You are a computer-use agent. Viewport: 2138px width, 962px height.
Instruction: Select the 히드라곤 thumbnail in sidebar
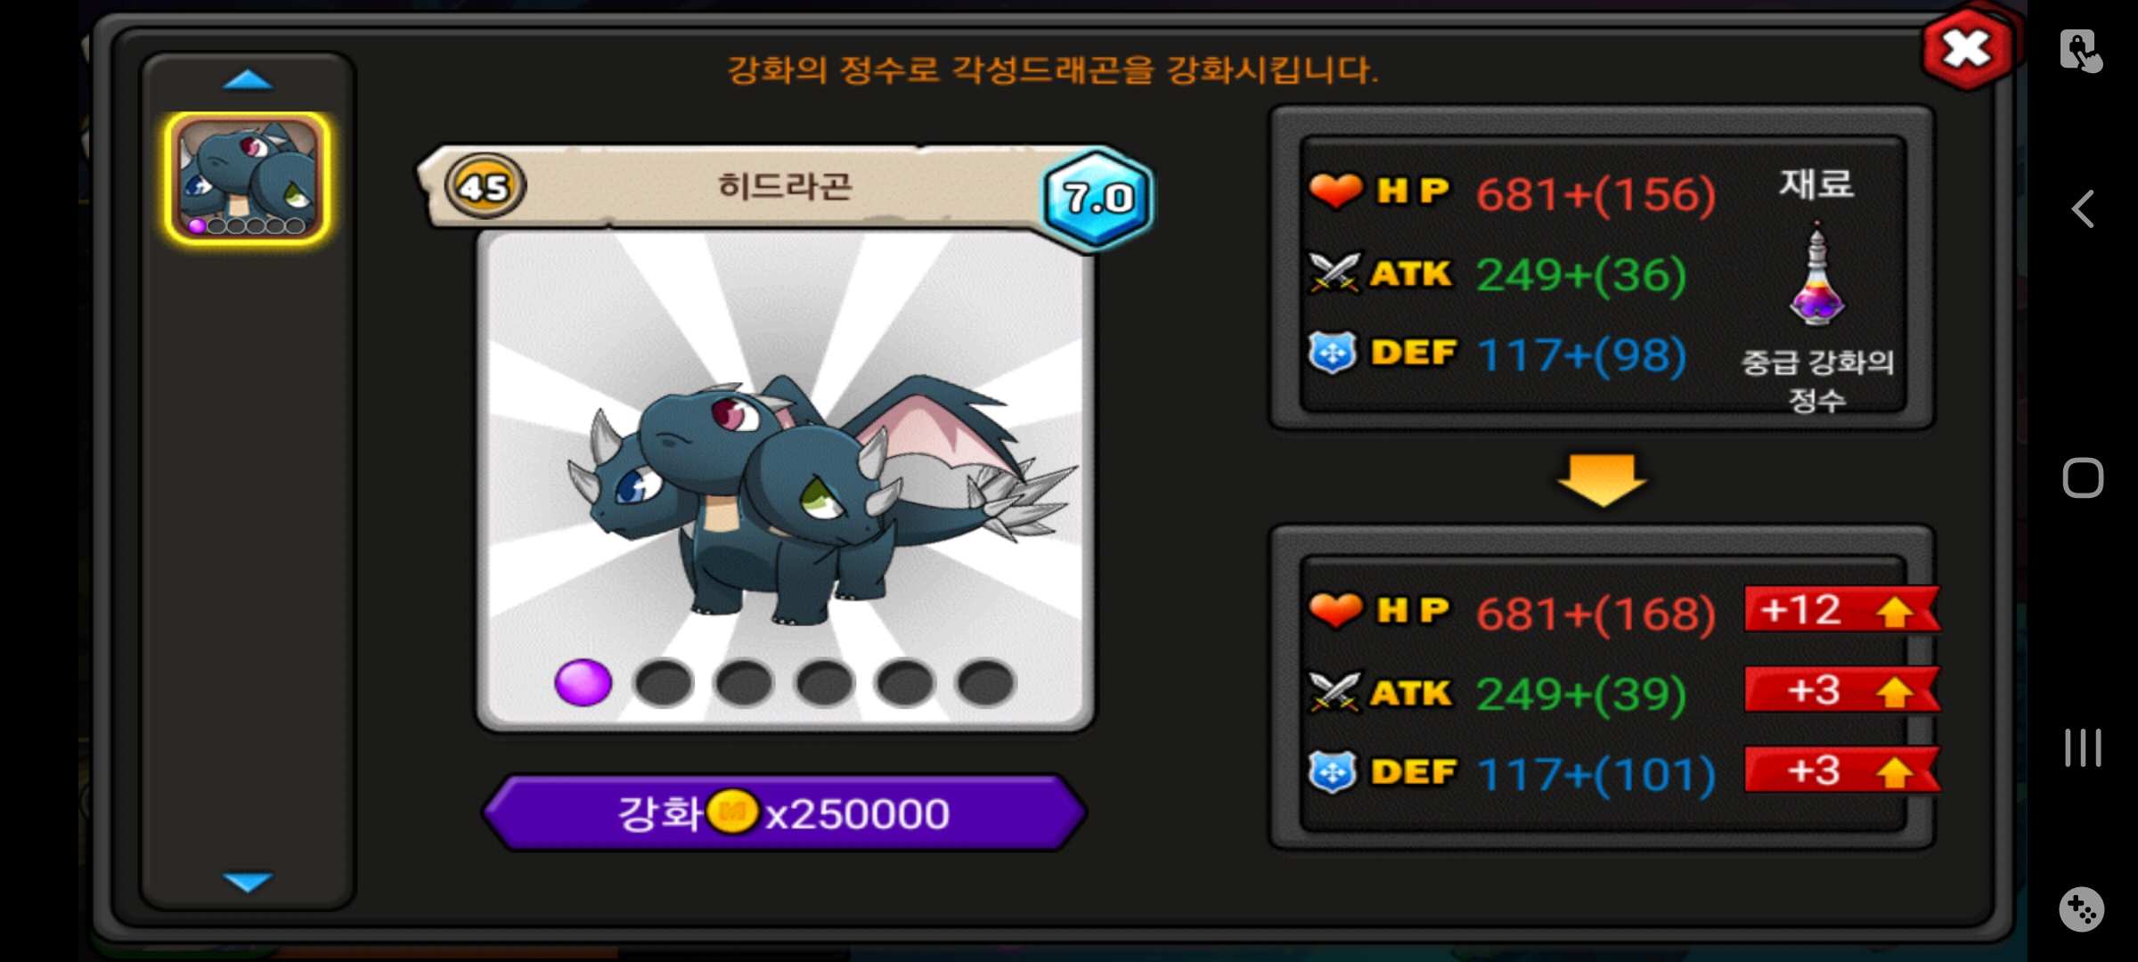[248, 178]
